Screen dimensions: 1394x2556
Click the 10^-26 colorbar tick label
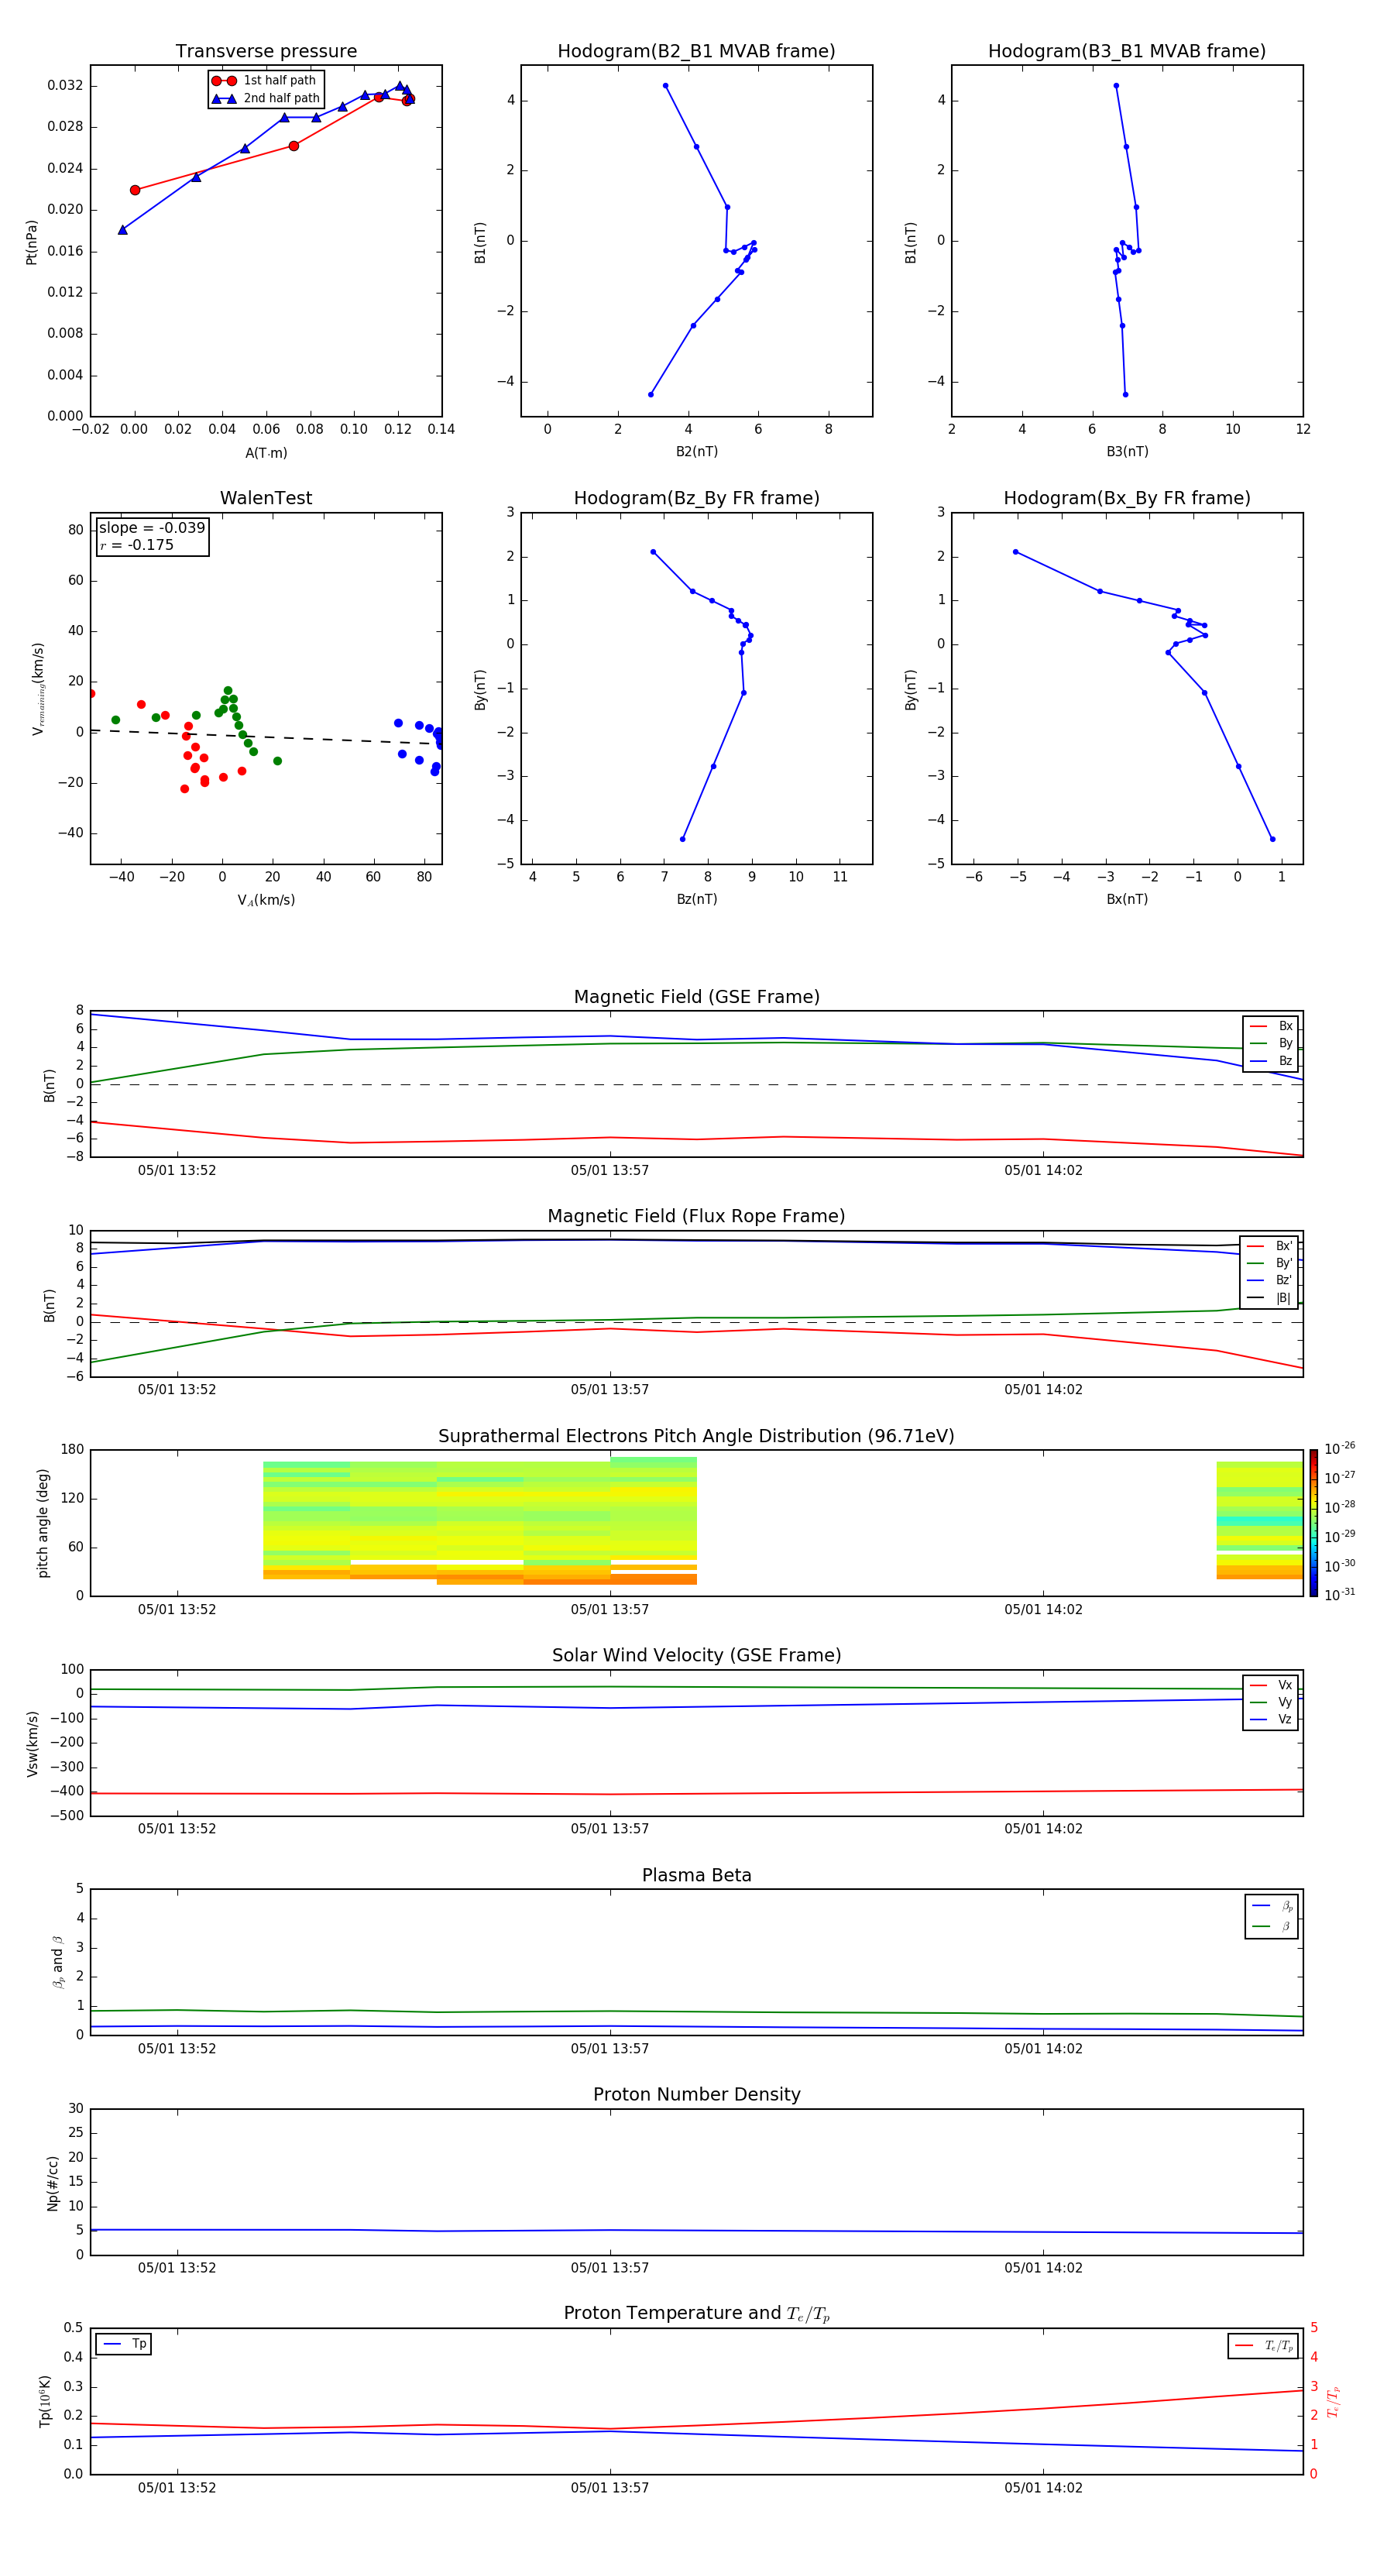[1340, 1448]
